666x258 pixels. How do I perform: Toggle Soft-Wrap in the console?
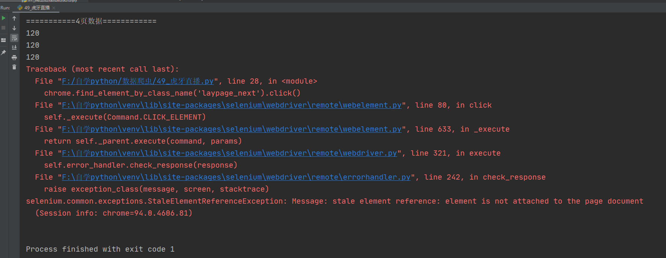coord(14,38)
